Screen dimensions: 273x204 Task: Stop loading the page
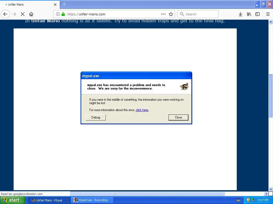23,14
